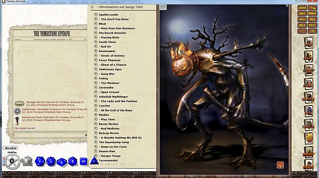Click the TOOLS button
319x178 pixels.
[302, 19]
